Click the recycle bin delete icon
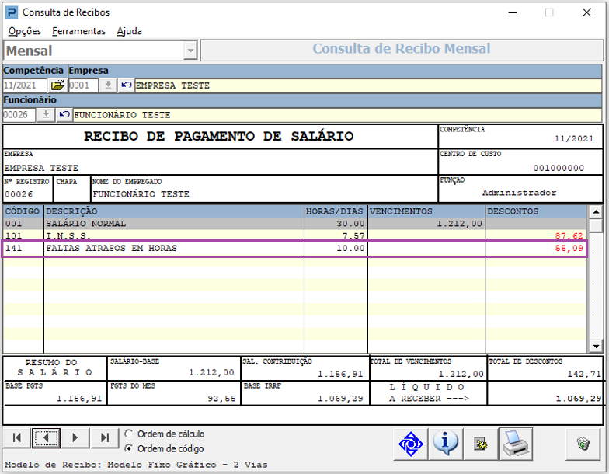 tap(583, 444)
